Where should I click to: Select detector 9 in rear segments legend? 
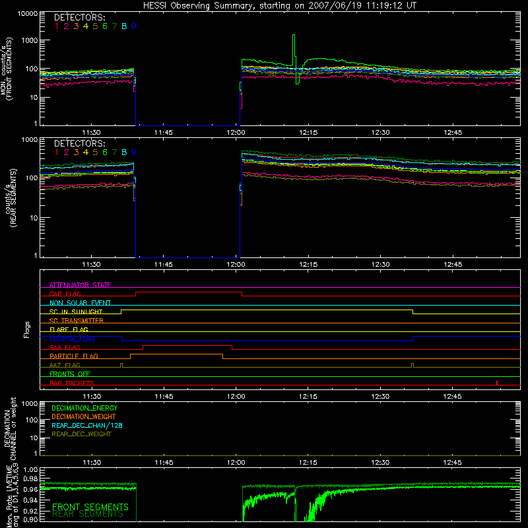pos(134,152)
